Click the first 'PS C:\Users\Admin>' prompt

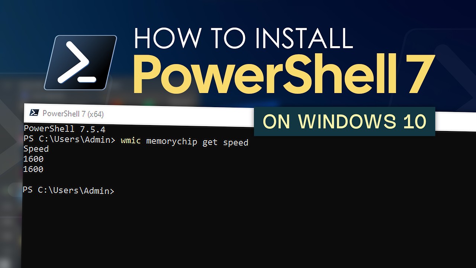[x=70, y=140]
